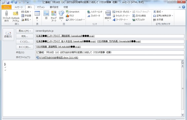Click the 佐々木主任 recipient in CC
Image resolution: width=187 pixels, height=120 pixels.
coord(66,42)
